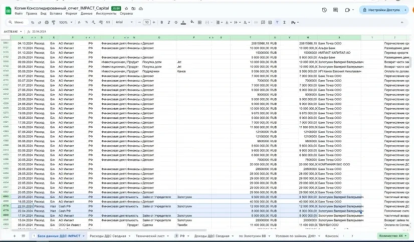The width and height of the screenshot is (414, 242).
Task: Toggle italic formatting
Action: [169, 23]
